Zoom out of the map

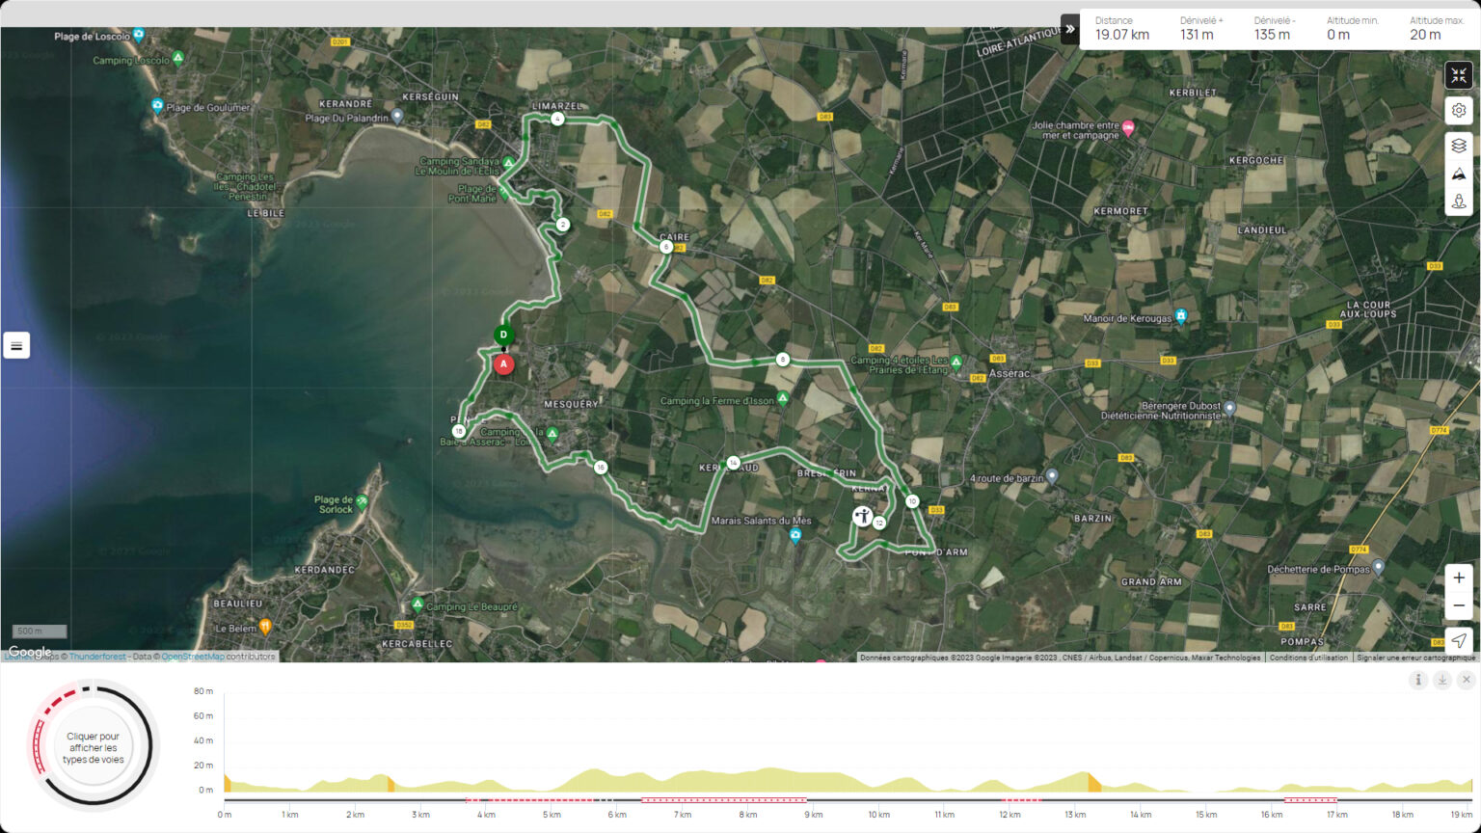point(1458,605)
